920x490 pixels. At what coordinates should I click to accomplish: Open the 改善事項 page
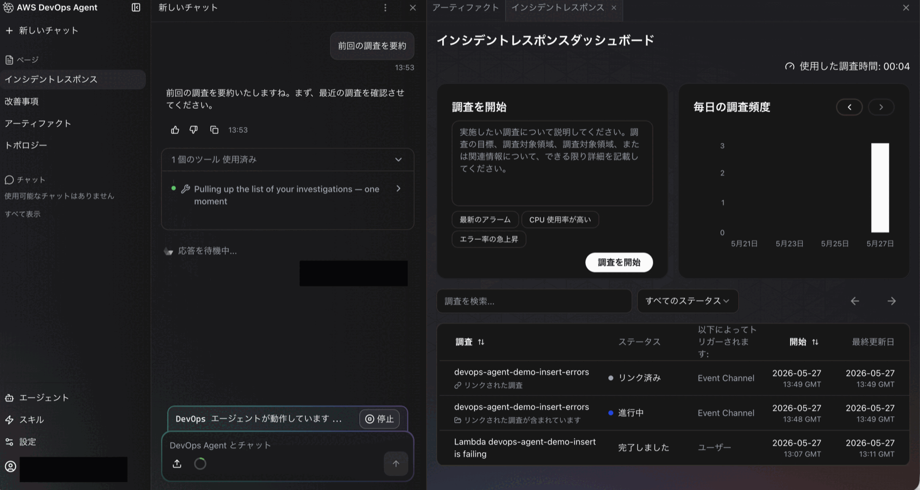(22, 101)
